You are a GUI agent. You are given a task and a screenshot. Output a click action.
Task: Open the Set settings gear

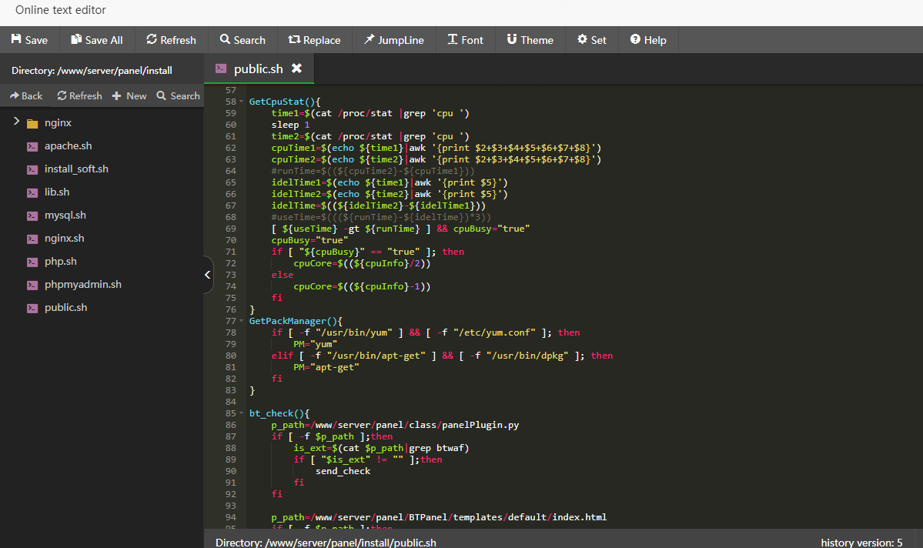click(x=591, y=40)
